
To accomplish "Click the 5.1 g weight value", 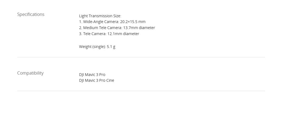I will pyautogui.click(x=111, y=47).
